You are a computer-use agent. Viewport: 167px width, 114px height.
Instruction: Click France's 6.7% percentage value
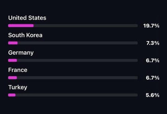pos(153,78)
